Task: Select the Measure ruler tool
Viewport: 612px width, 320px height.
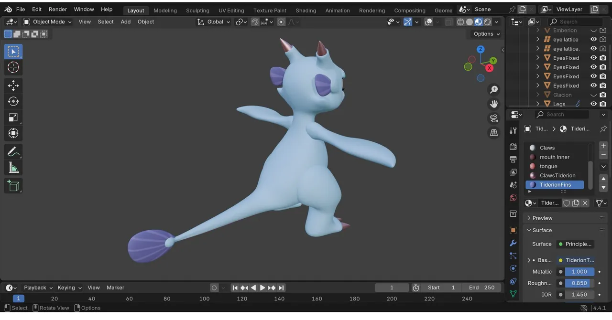Action: 13,168
